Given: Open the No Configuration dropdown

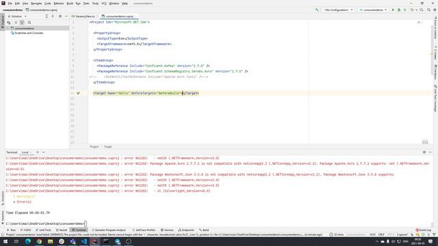Looking at the screenshot, I should click(x=338, y=10).
